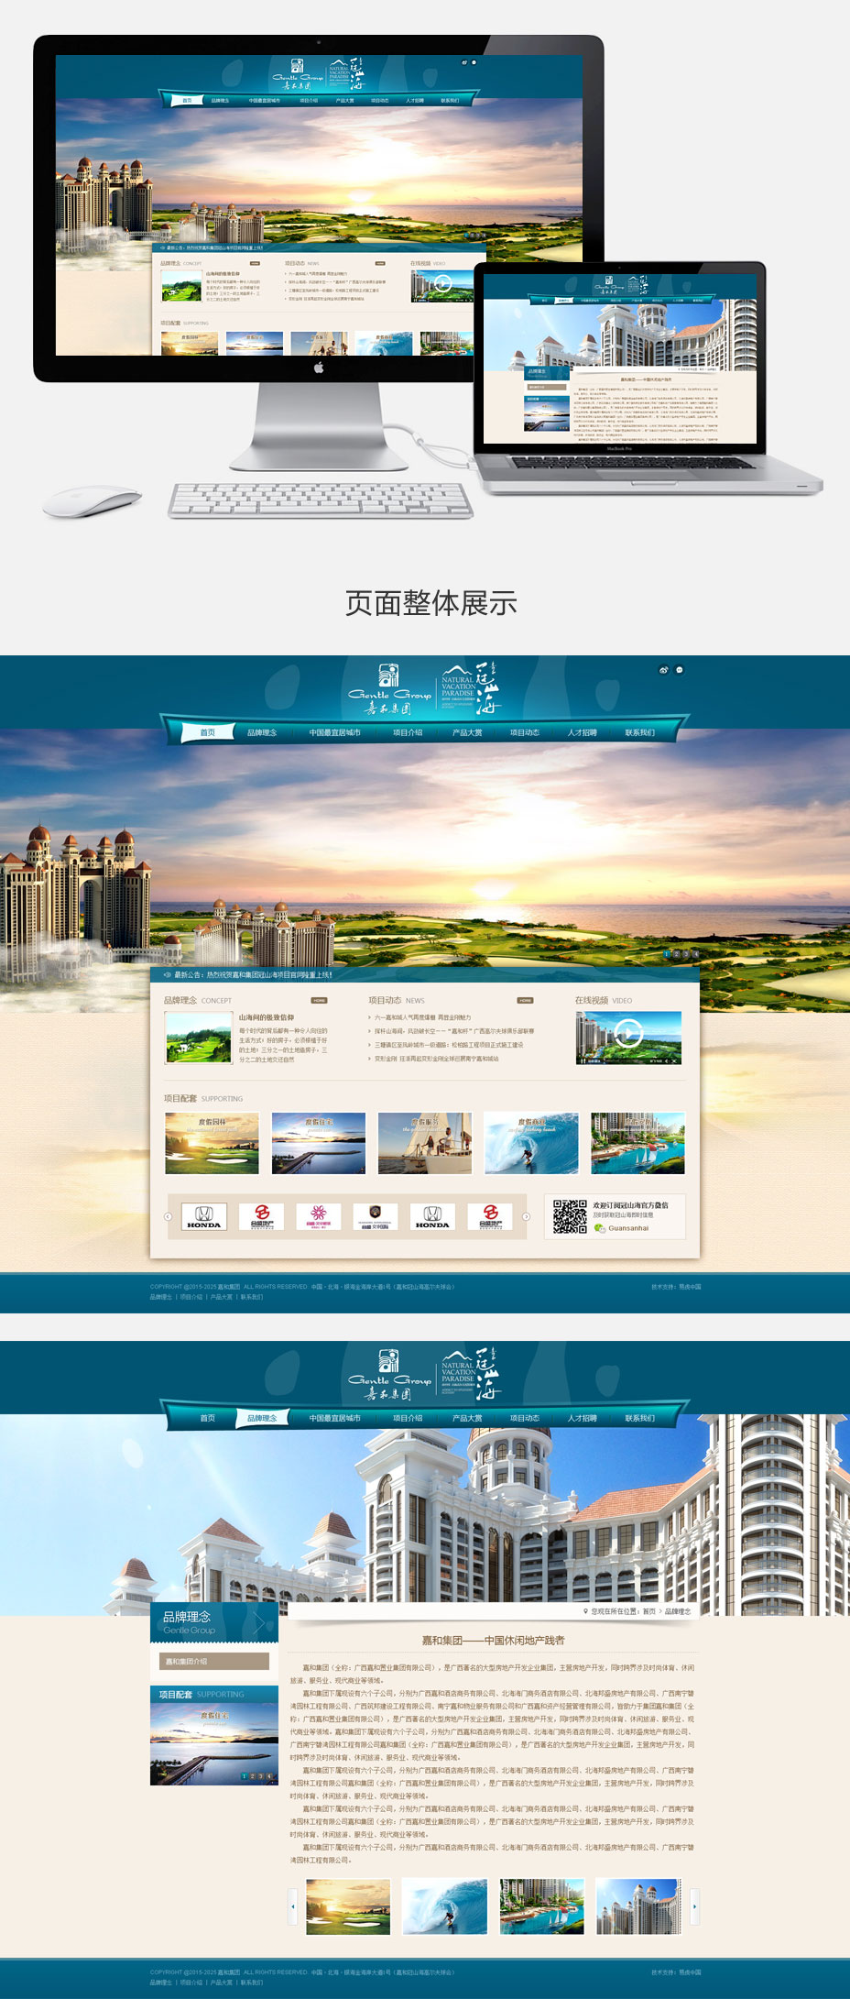Open the marina thumbnail under 项目配套 on home page
Viewport: 850px width, 1999px height.
637,1143
